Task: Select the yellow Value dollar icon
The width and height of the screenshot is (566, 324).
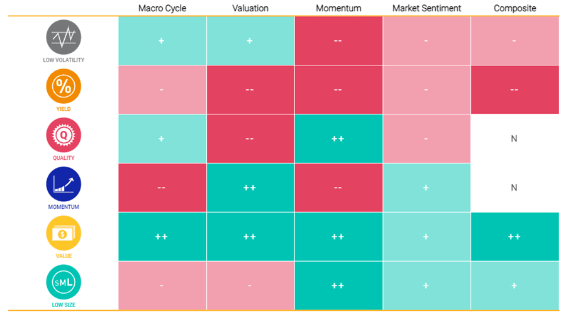Action: tap(64, 233)
